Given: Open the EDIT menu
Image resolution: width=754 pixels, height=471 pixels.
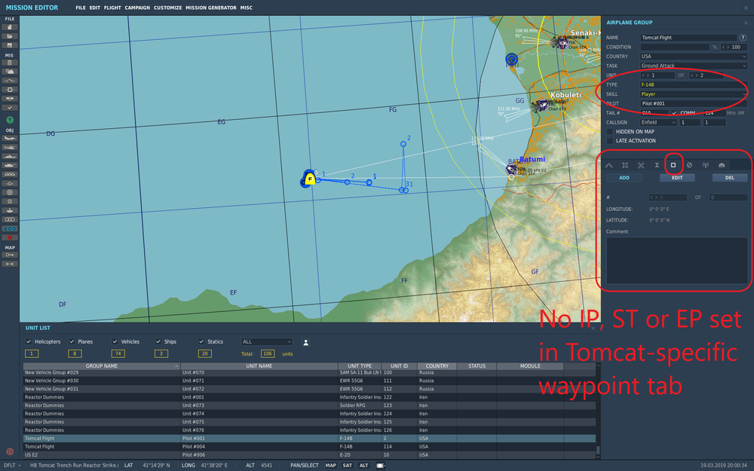Looking at the screenshot, I should click(x=95, y=8).
